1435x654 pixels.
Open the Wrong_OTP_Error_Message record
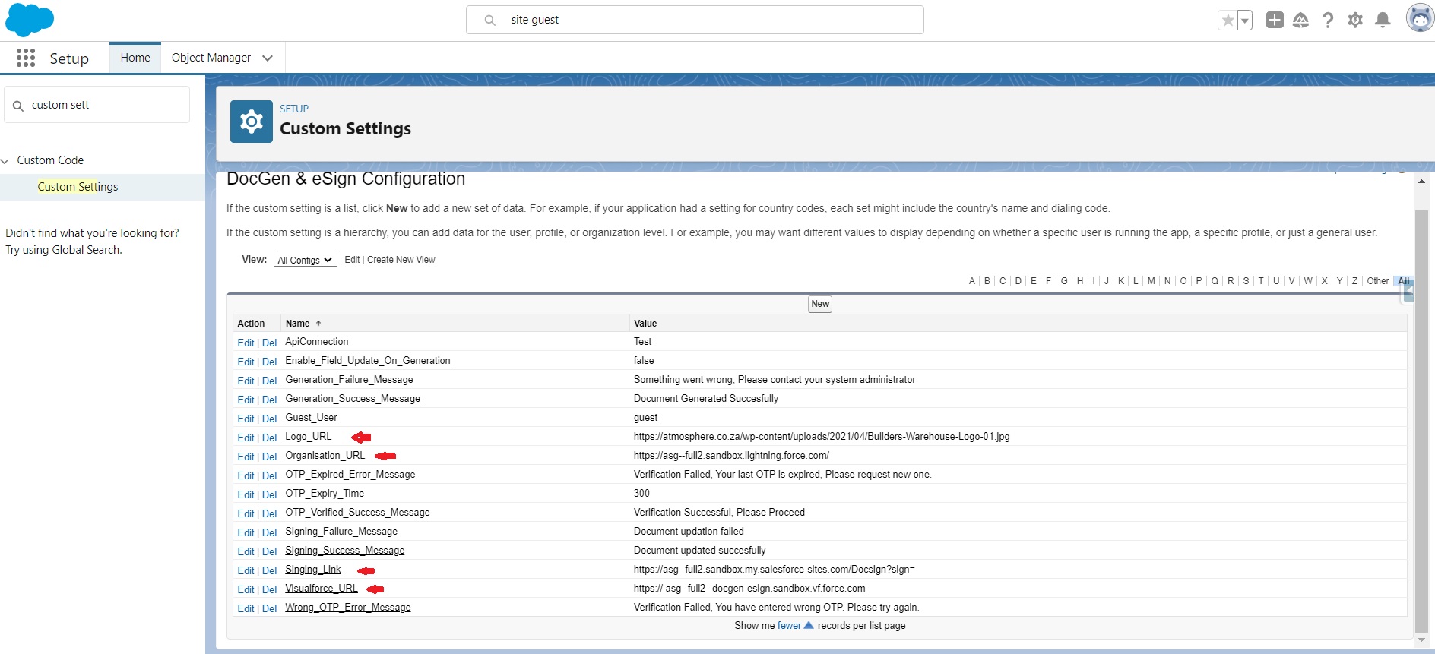pyautogui.click(x=348, y=608)
